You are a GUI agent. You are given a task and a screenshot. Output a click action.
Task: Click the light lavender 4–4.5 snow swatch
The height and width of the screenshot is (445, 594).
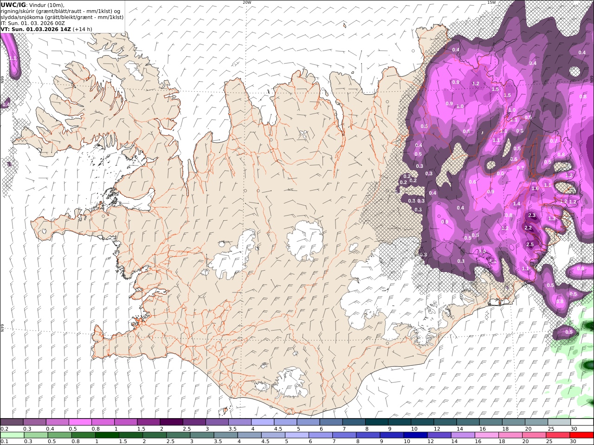click(263, 422)
